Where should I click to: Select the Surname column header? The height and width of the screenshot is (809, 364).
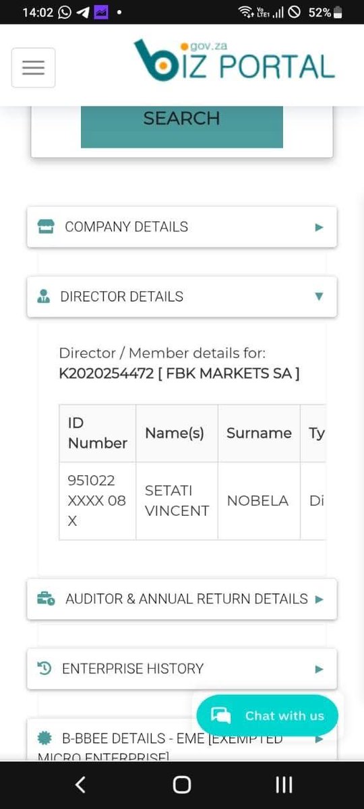pos(259,433)
